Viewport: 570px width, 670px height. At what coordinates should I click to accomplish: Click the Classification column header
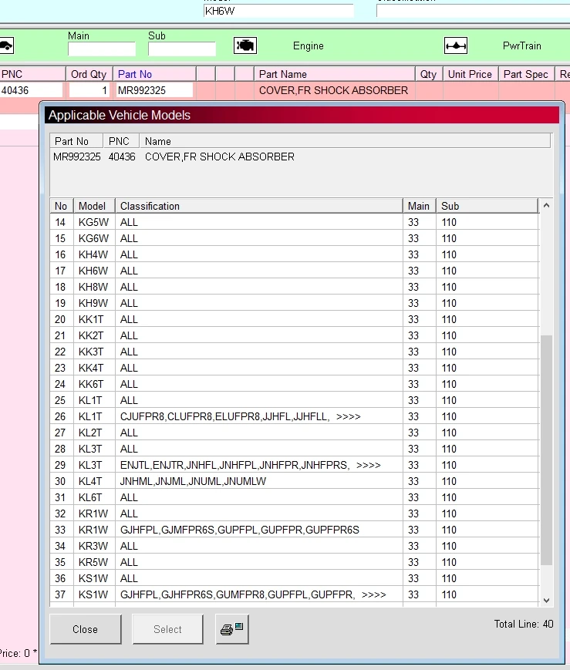tap(258, 206)
